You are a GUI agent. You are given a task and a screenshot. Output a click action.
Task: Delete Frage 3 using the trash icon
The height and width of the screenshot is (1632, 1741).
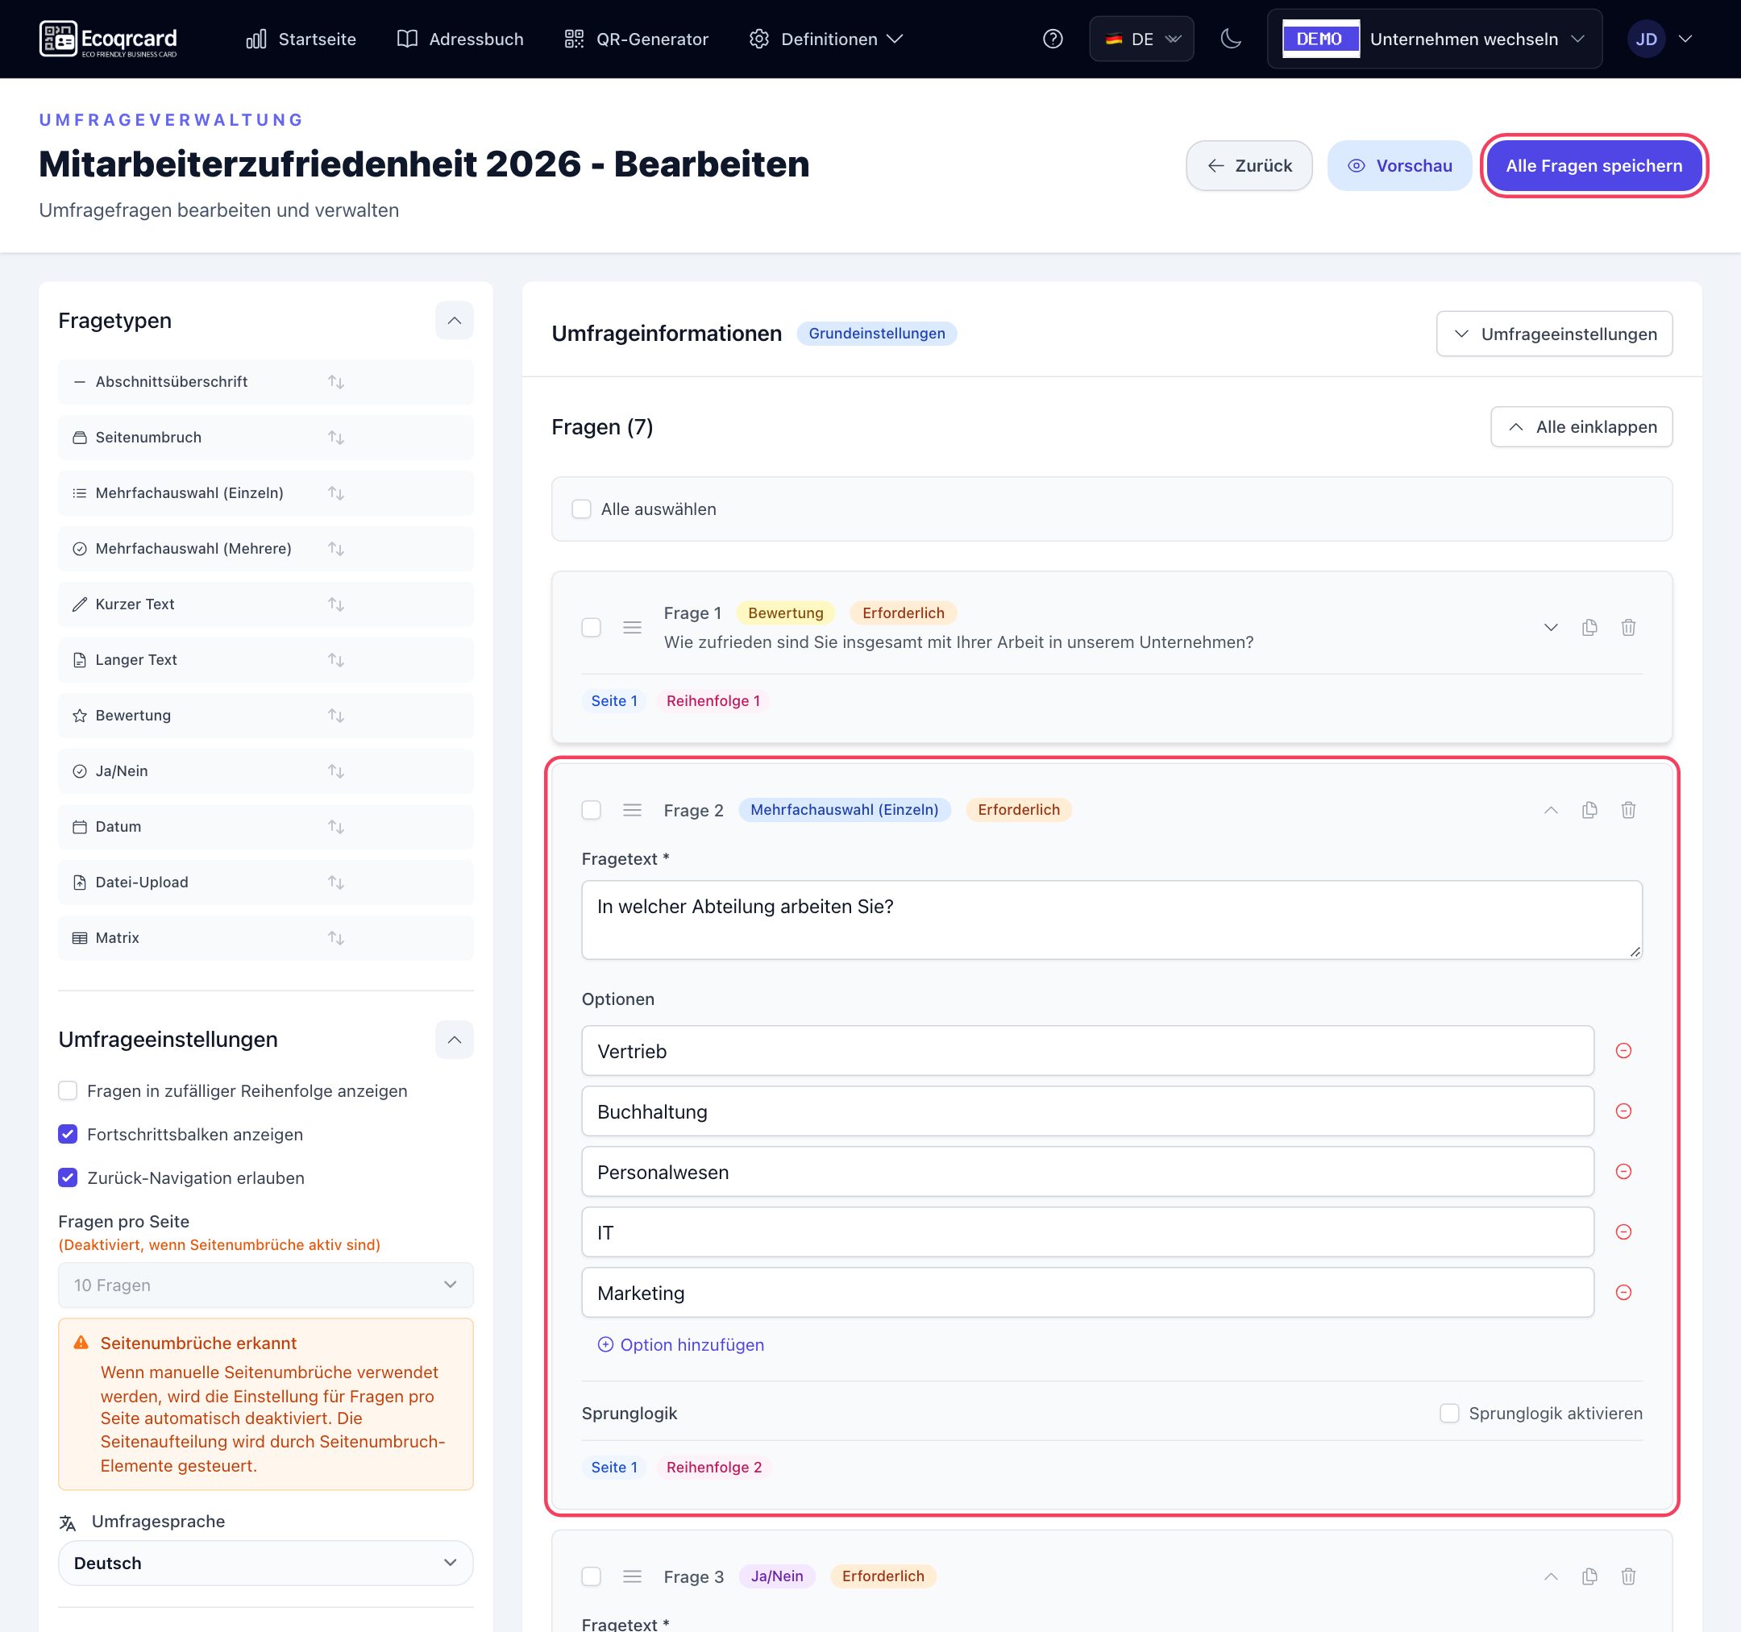pyautogui.click(x=1628, y=1576)
